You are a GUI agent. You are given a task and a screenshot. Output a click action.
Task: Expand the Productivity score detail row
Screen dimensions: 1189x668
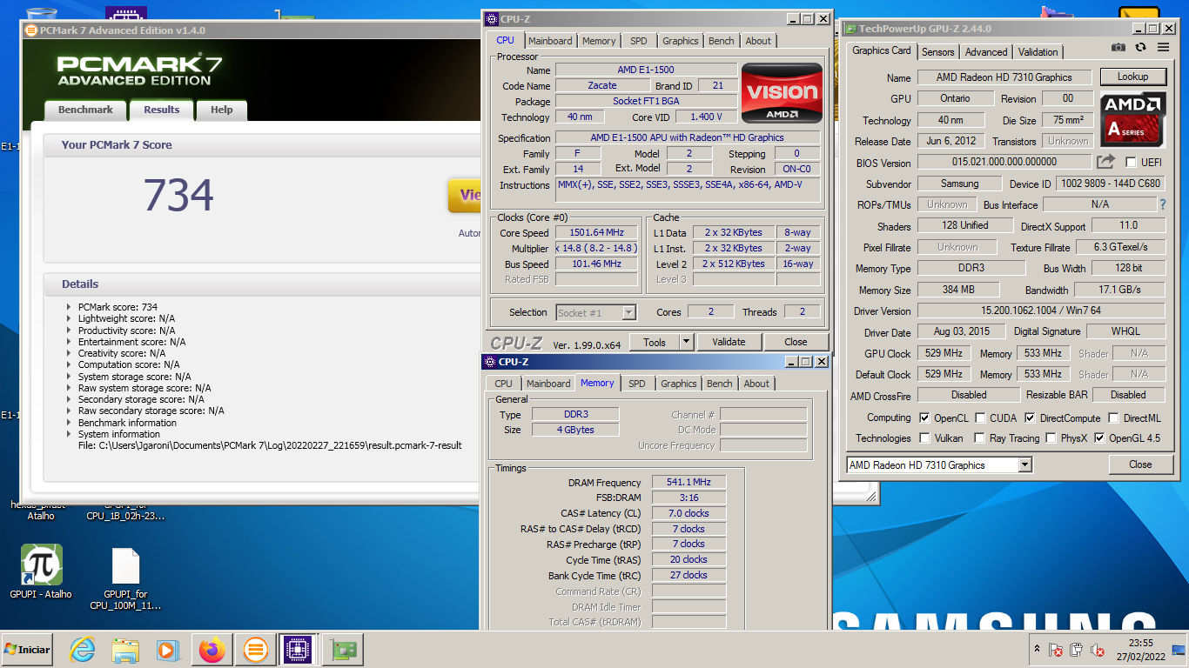click(x=69, y=331)
